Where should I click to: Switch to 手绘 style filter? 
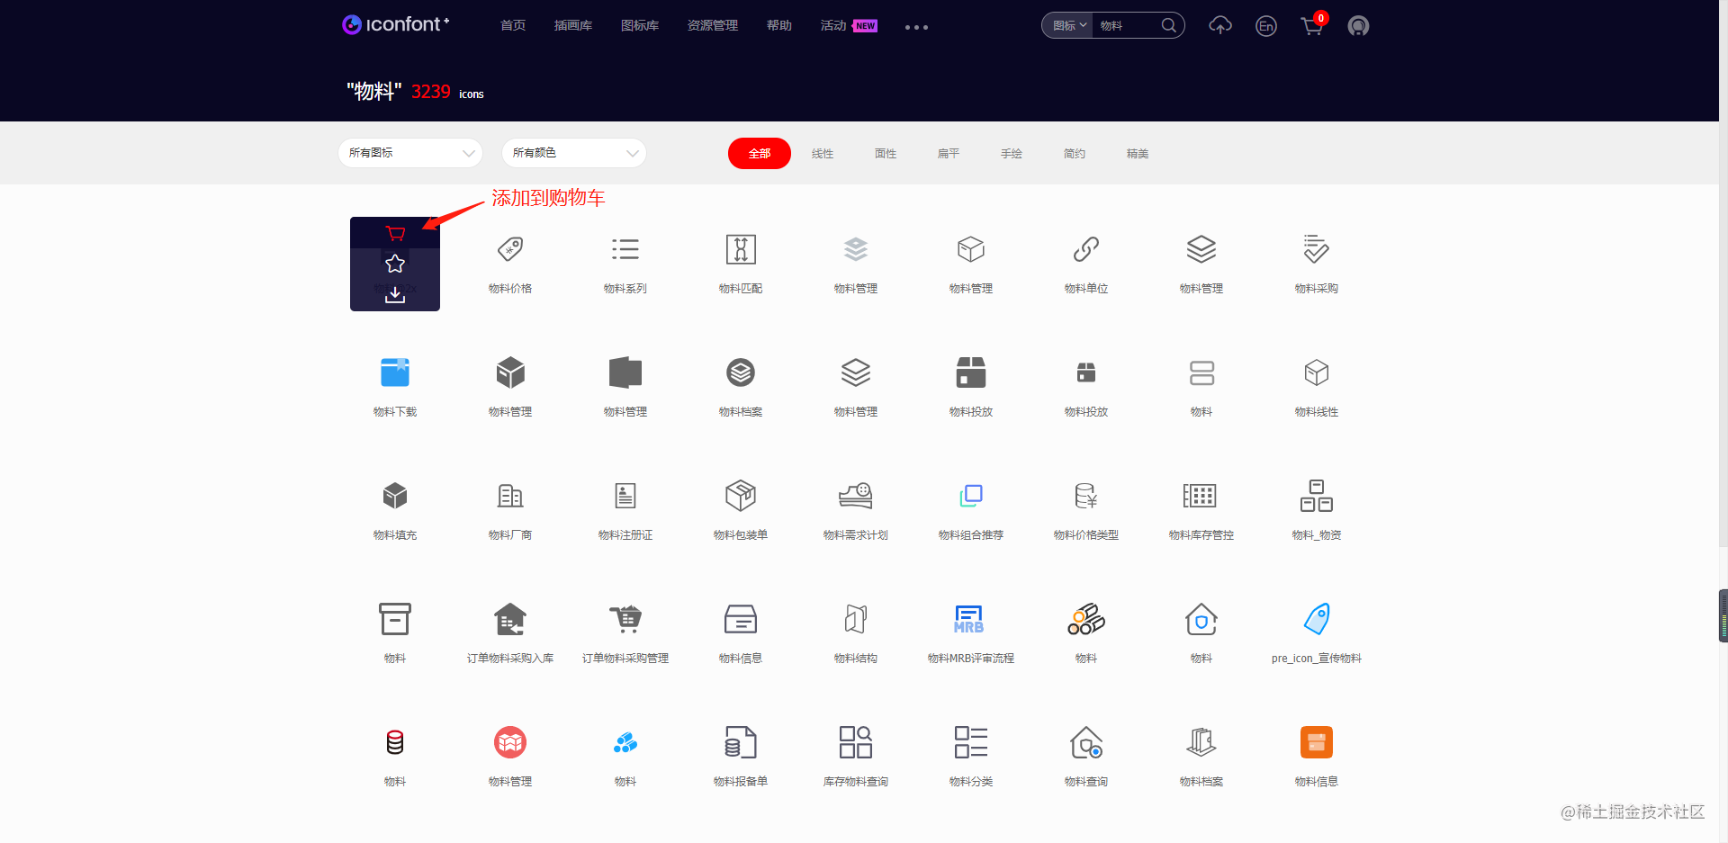point(1011,153)
